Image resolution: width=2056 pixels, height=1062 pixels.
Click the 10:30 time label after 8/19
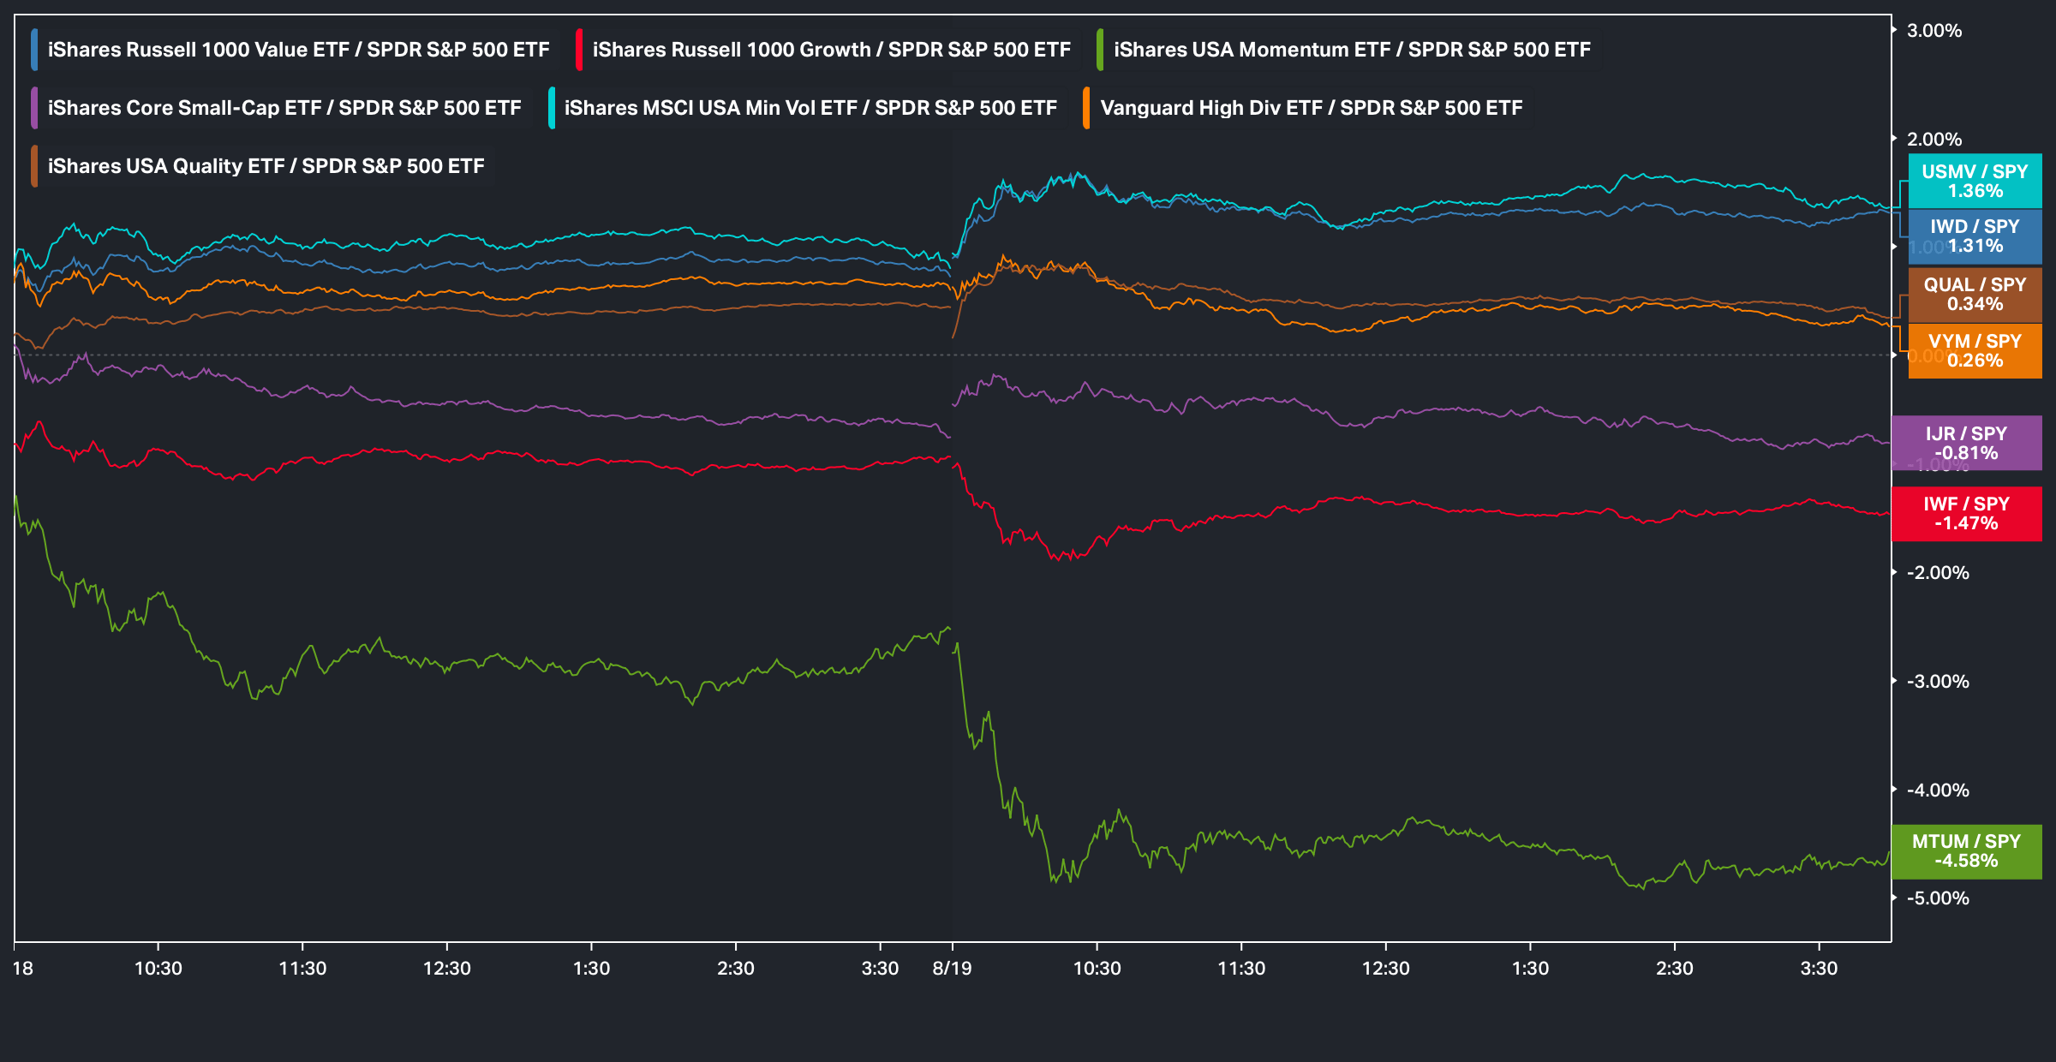[x=1097, y=969]
